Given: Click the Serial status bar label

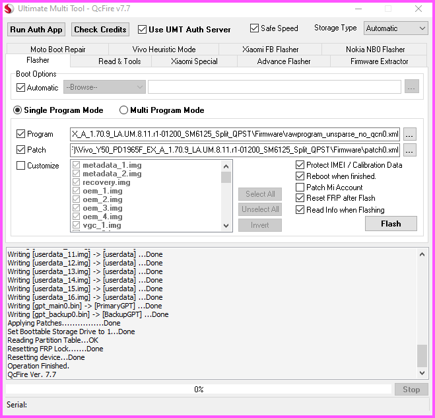Looking at the screenshot, I should click(17, 405).
